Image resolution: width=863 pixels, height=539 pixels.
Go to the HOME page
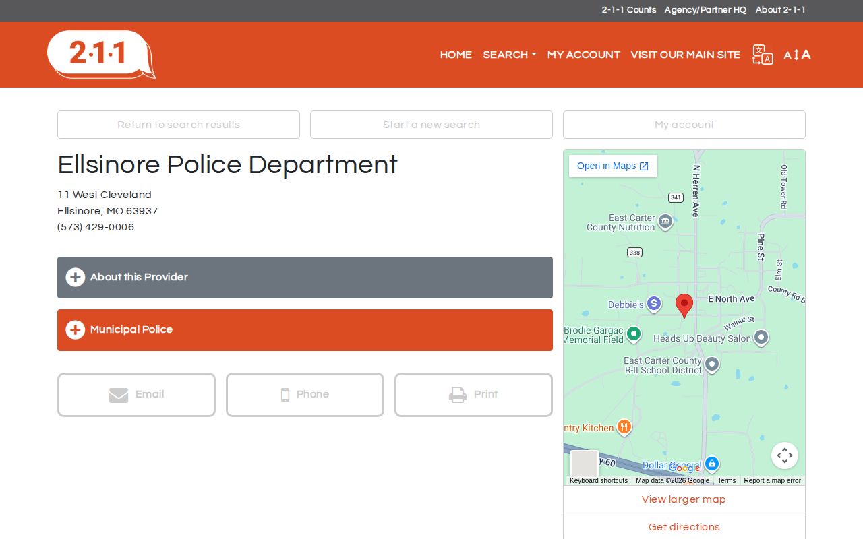456,55
